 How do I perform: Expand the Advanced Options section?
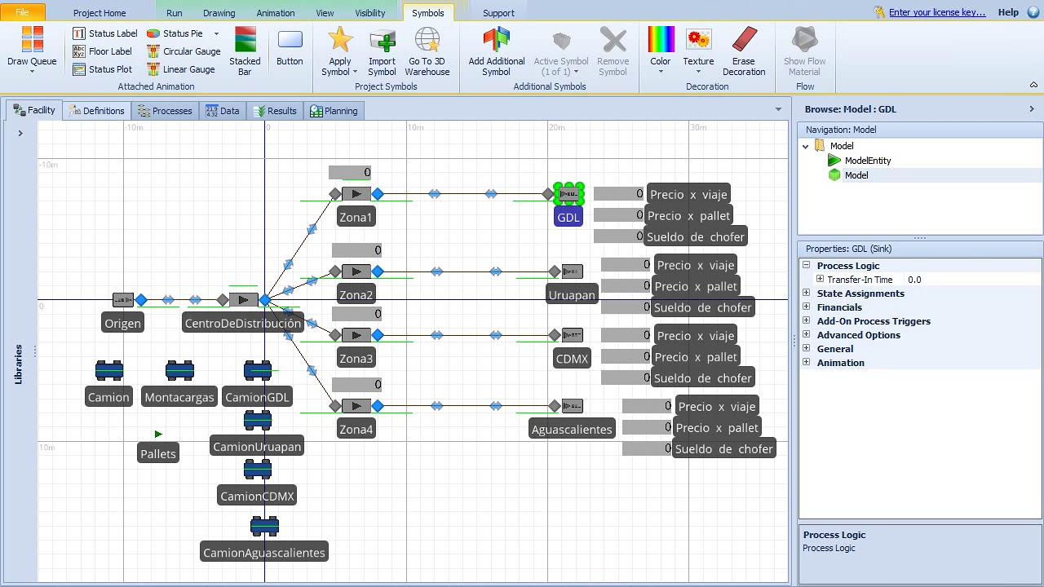click(x=807, y=335)
